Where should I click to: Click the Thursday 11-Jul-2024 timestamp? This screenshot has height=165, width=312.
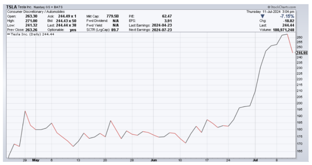coord(270,12)
